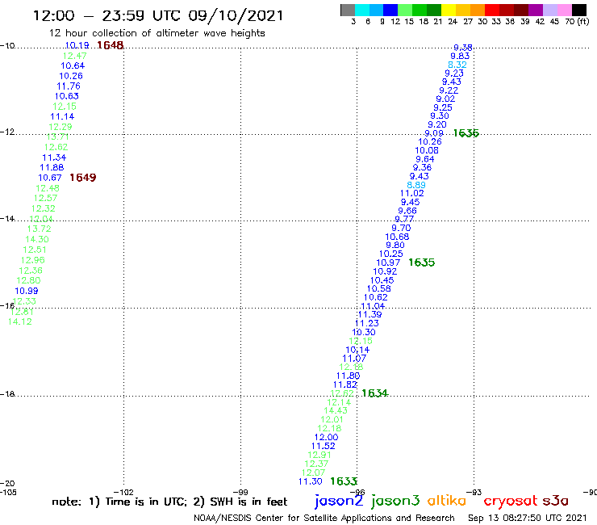
Task: Click the wave height 10.58
Action: [x=379, y=288]
